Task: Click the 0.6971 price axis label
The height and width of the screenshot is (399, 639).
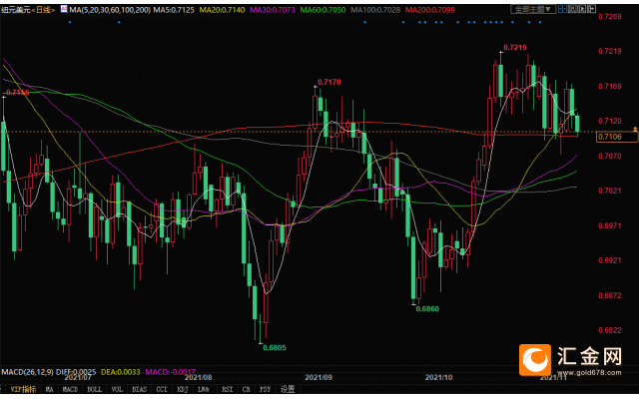Action: coord(610,225)
